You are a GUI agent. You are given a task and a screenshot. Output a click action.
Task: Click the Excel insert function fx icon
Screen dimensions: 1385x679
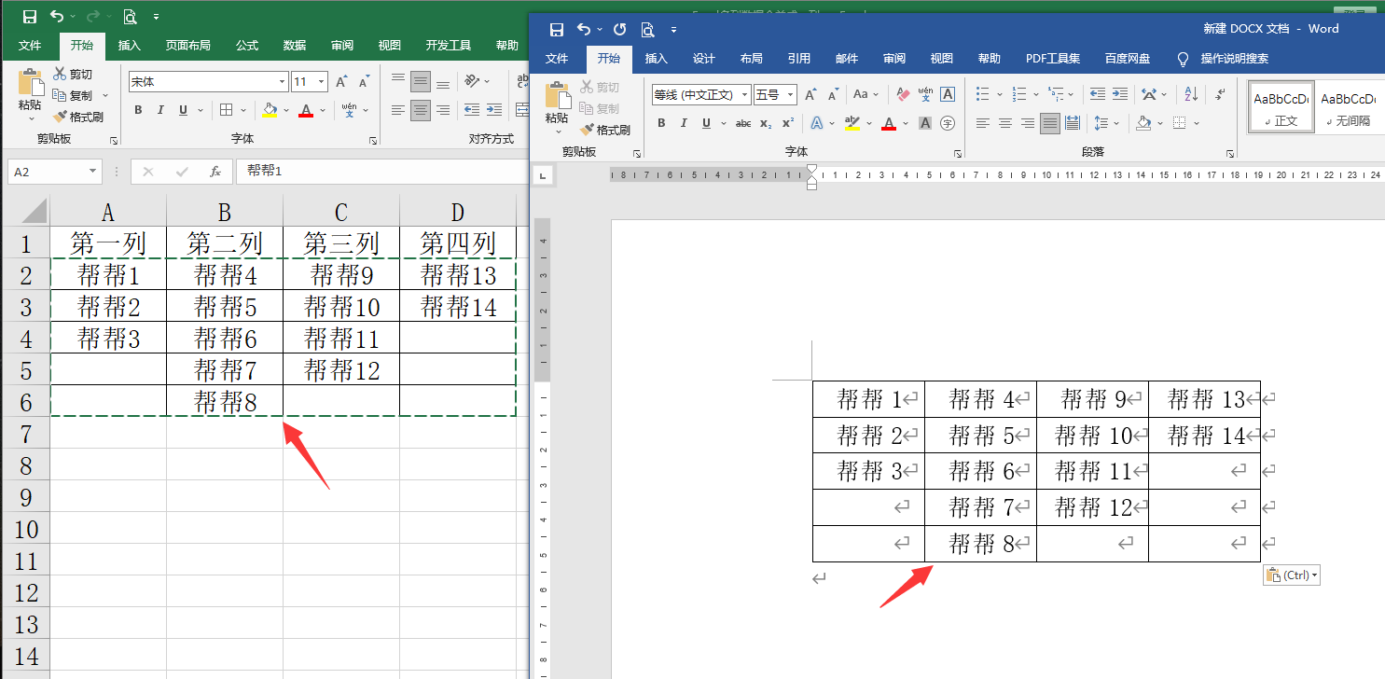tap(215, 172)
